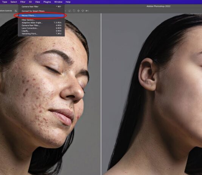Select Convert for Smart Filters

click(x=41, y=11)
